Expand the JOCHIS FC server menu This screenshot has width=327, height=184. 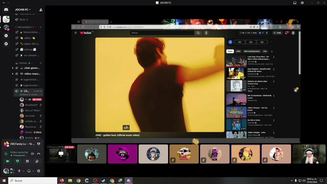[x=23, y=10]
